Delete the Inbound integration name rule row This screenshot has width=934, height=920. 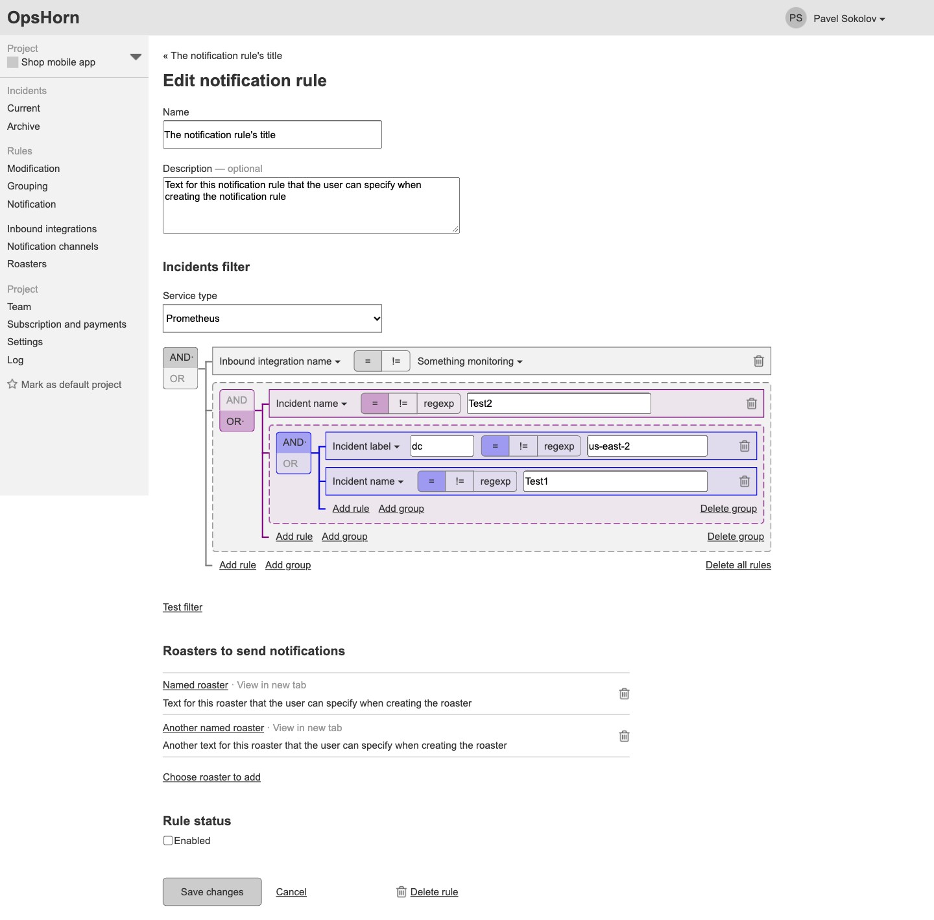[x=758, y=361]
